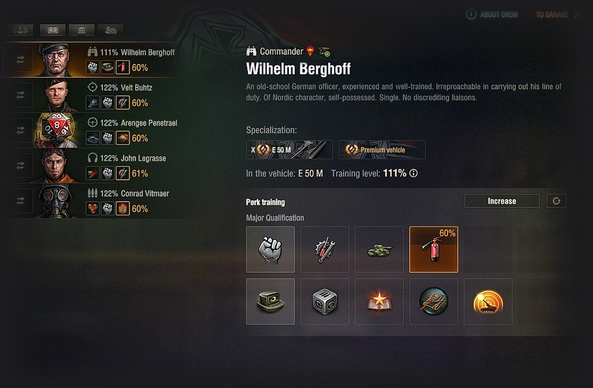
Task: Pick the Sixth Sense helmet perk
Action: coord(270,301)
